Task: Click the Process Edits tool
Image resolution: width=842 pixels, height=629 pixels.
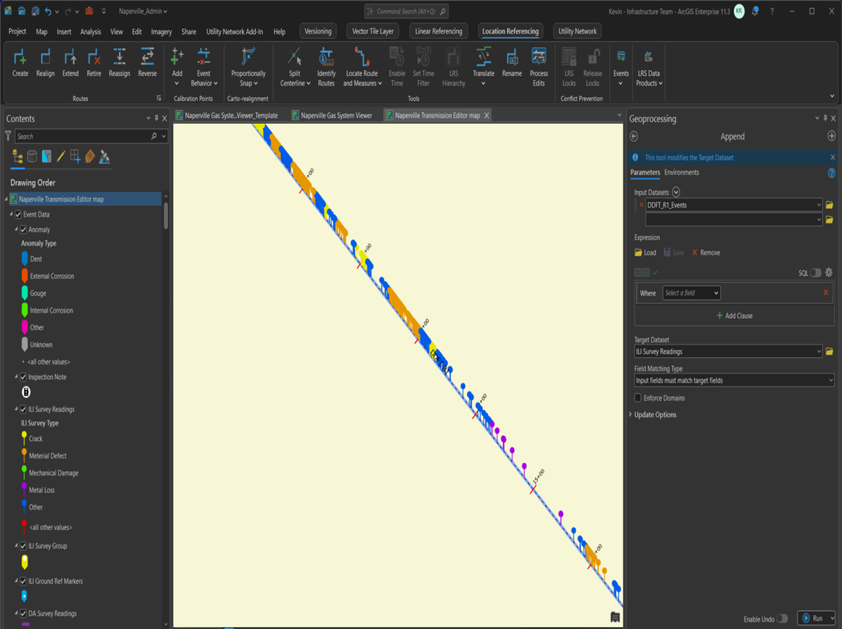Action: pos(539,66)
